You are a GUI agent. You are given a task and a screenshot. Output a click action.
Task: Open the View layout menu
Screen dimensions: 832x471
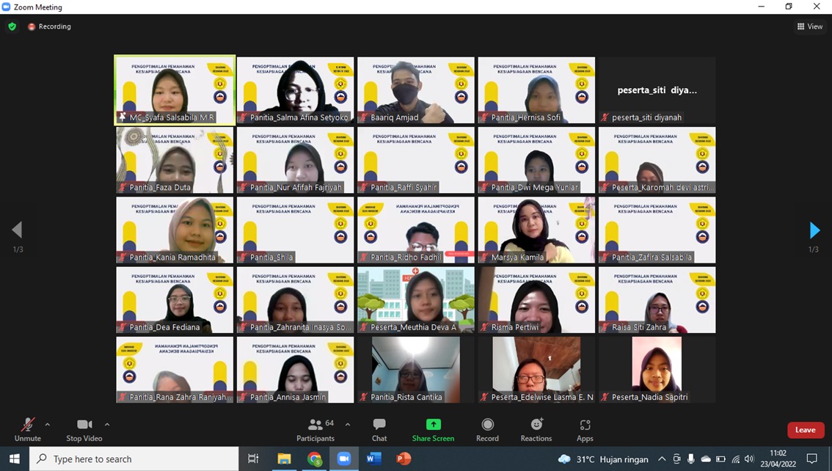click(810, 26)
